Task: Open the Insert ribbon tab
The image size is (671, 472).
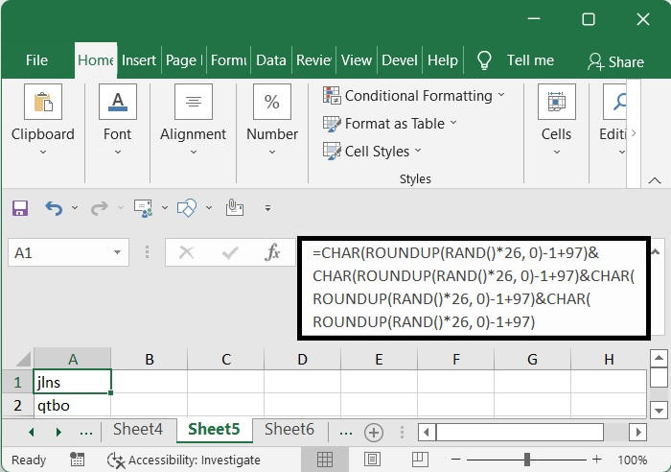Action: 139,60
